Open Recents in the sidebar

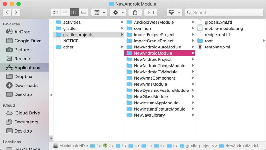tap(24, 59)
